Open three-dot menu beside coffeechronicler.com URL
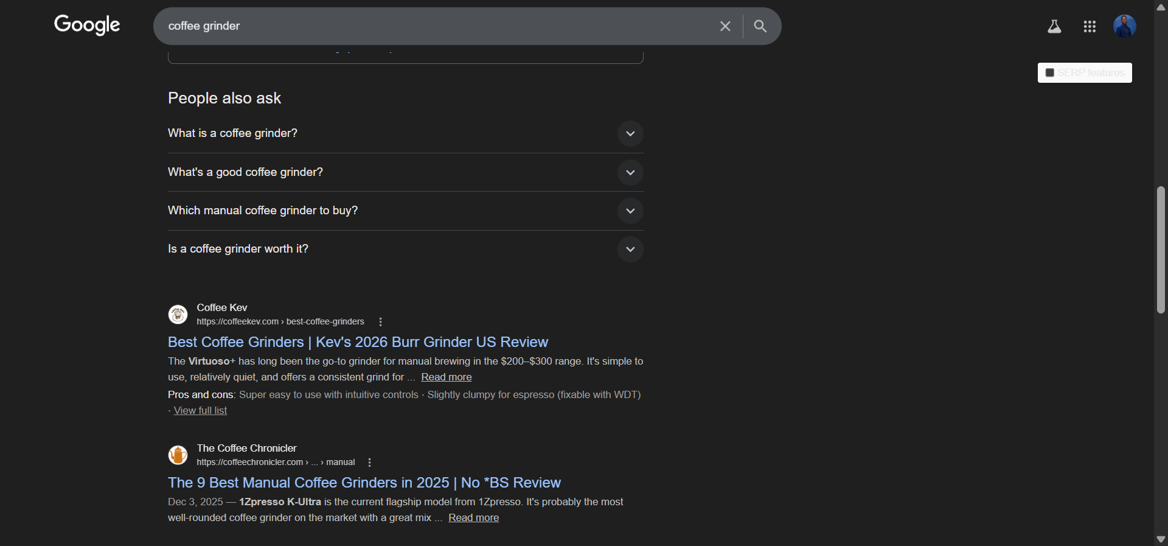The image size is (1168, 546). pos(369,463)
